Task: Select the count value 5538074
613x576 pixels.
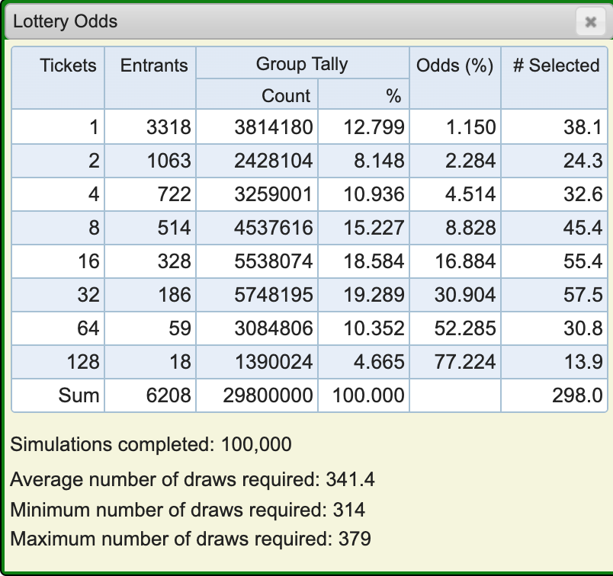Action: (x=274, y=261)
